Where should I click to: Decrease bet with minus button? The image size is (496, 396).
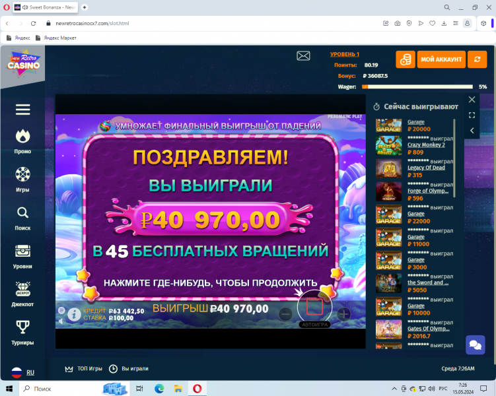[x=285, y=314]
